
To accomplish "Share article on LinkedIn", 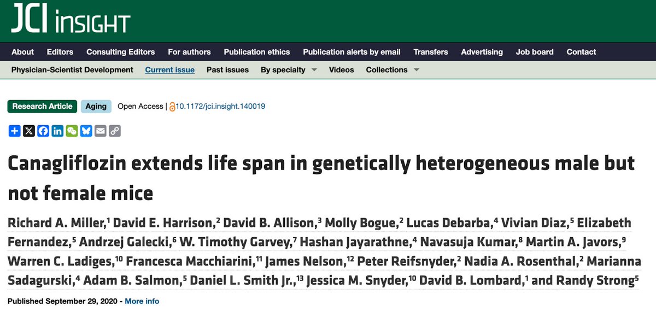I will pos(57,131).
